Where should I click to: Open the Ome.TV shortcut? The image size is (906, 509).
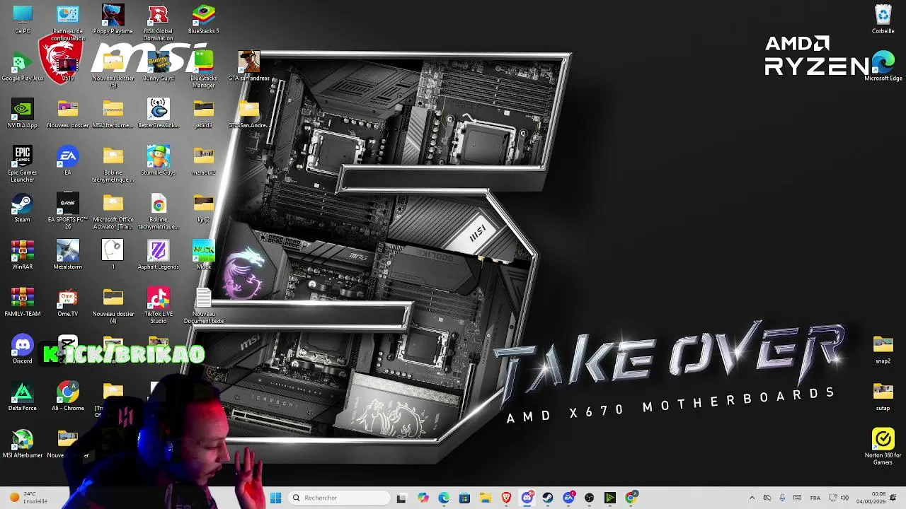(x=68, y=302)
